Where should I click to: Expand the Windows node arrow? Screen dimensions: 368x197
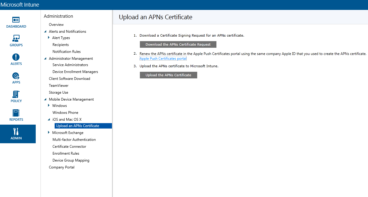[x=49, y=106]
